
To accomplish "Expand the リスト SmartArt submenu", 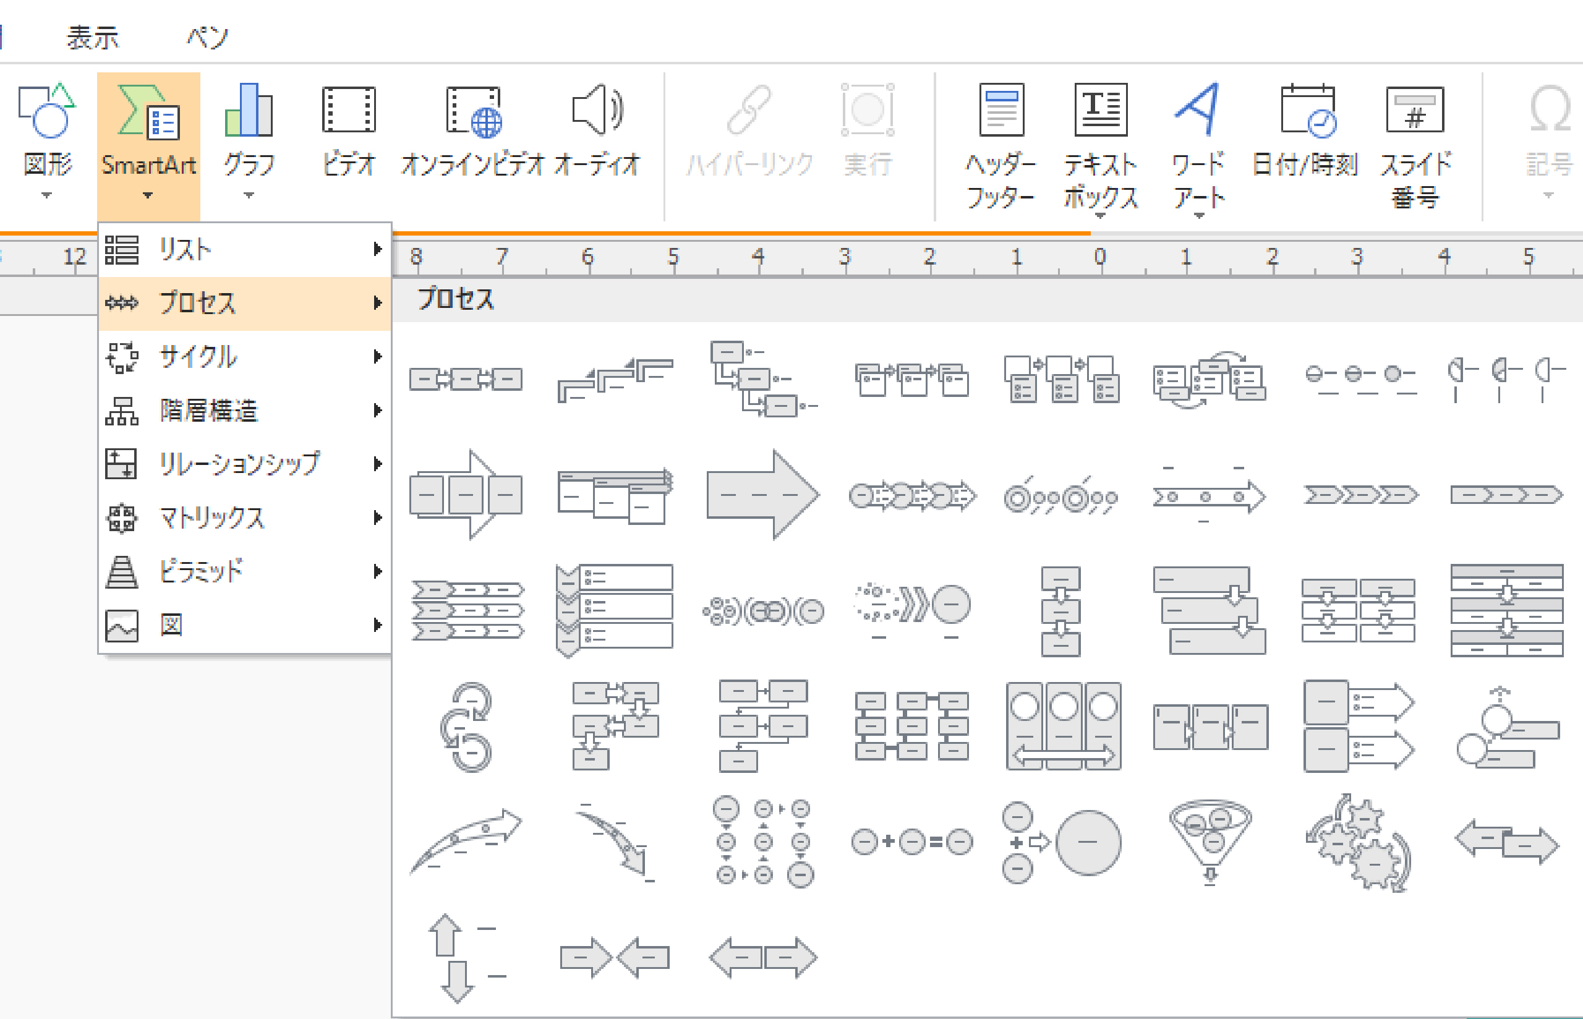I will pyautogui.click(x=186, y=250).
